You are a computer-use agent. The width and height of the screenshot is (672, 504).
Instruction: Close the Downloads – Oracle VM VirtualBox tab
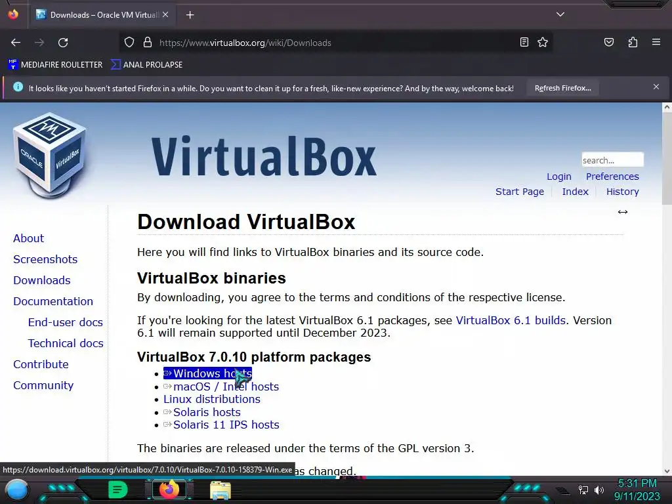(165, 14)
